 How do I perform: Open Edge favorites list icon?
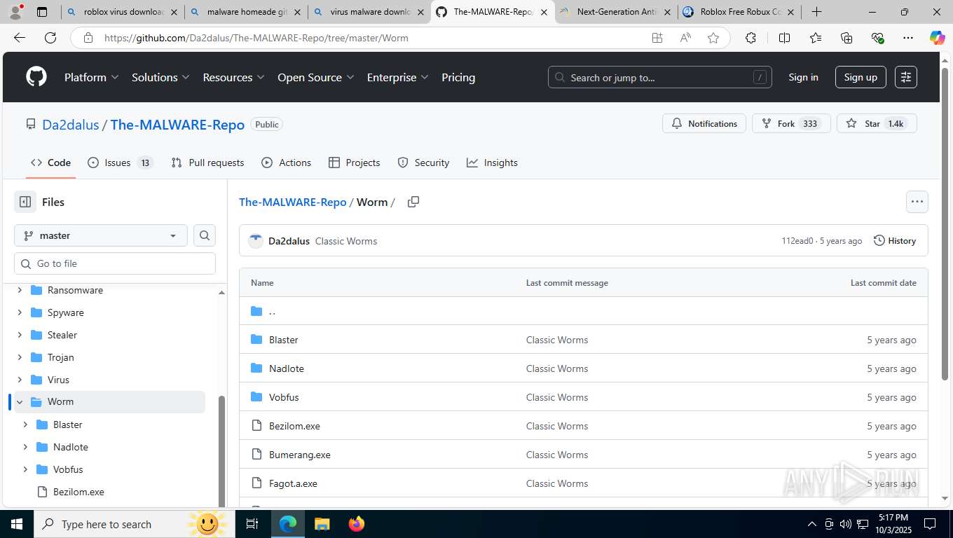(816, 38)
